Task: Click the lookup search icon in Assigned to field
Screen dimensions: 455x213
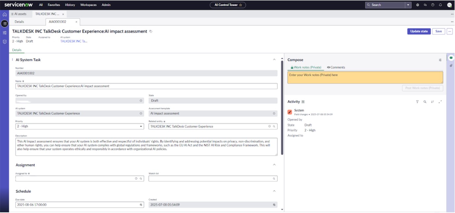Action: [x=141, y=178]
